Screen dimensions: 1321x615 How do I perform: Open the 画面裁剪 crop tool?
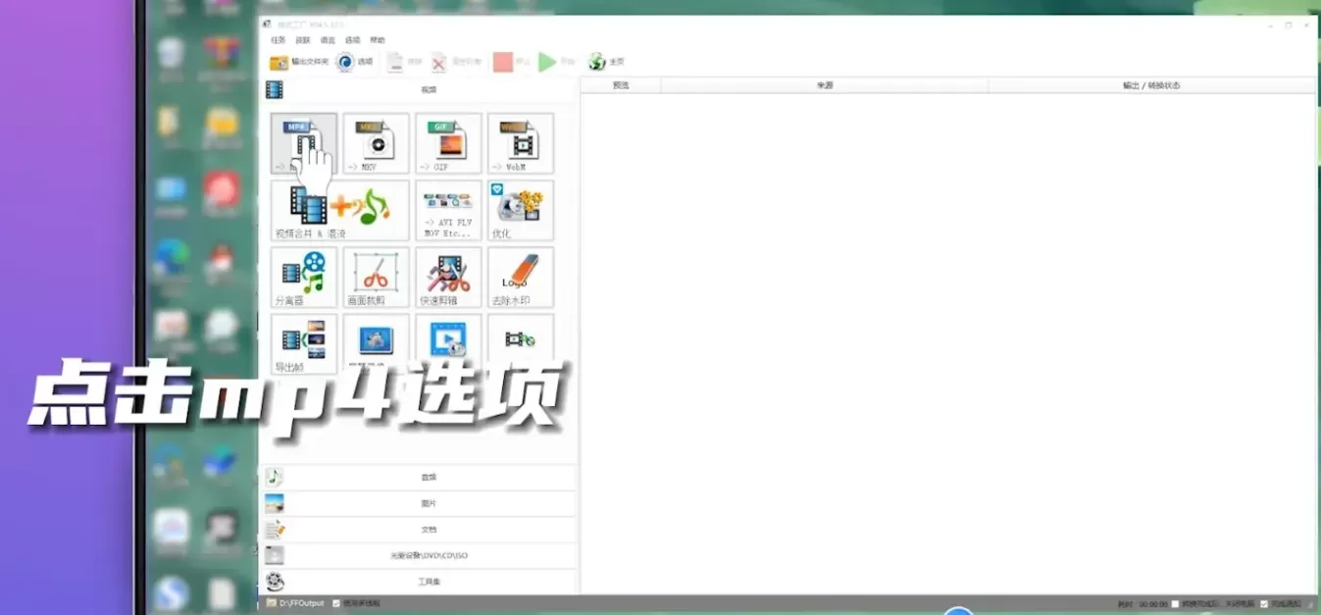click(x=376, y=277)
